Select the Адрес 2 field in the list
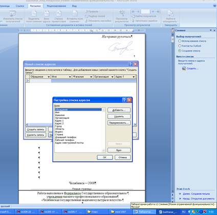The image size is (217, 215). click(59, 123)
